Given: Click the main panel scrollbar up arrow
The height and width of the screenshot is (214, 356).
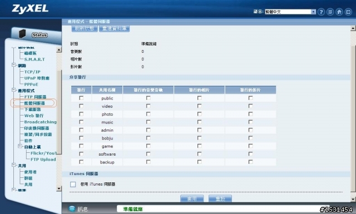Looking at the screenshot, I should pos(353,28).
